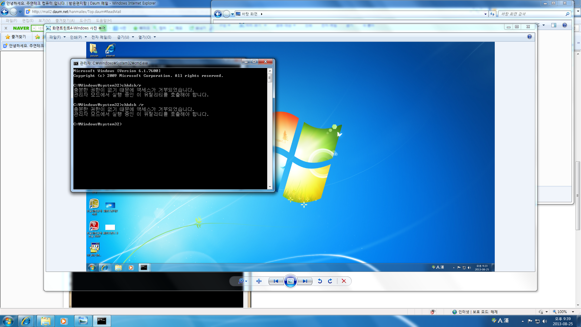
Task: Change the IE zoom level shown as 100%
Action: tap(560, 312)
